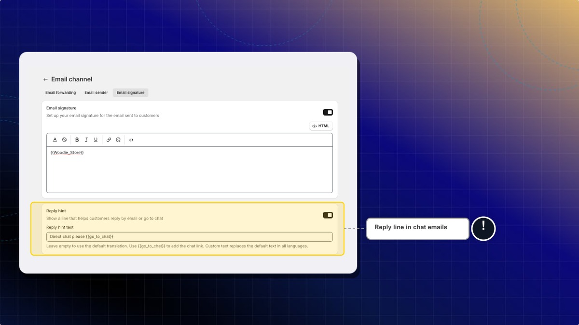Switch to the Email forwarding tab

point(60,92)
